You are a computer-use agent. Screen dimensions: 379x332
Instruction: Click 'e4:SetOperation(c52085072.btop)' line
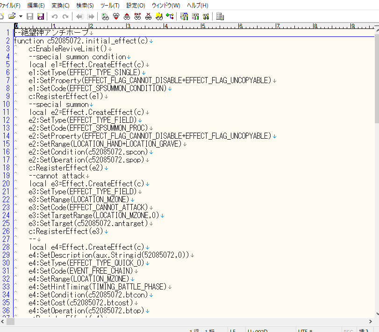[x=86, y=311]
